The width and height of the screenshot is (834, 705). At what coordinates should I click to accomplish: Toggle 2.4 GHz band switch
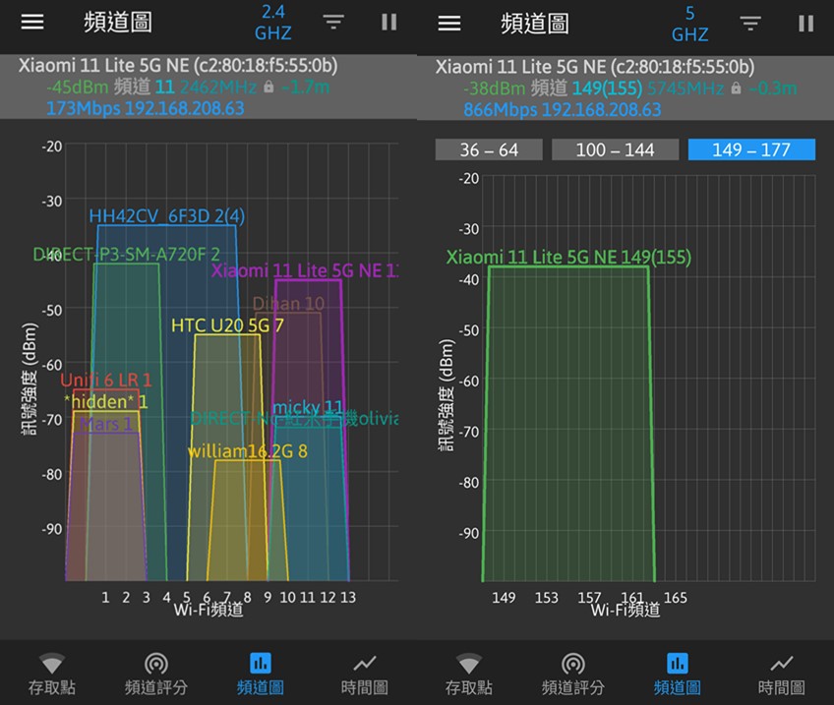click(272, 23)
